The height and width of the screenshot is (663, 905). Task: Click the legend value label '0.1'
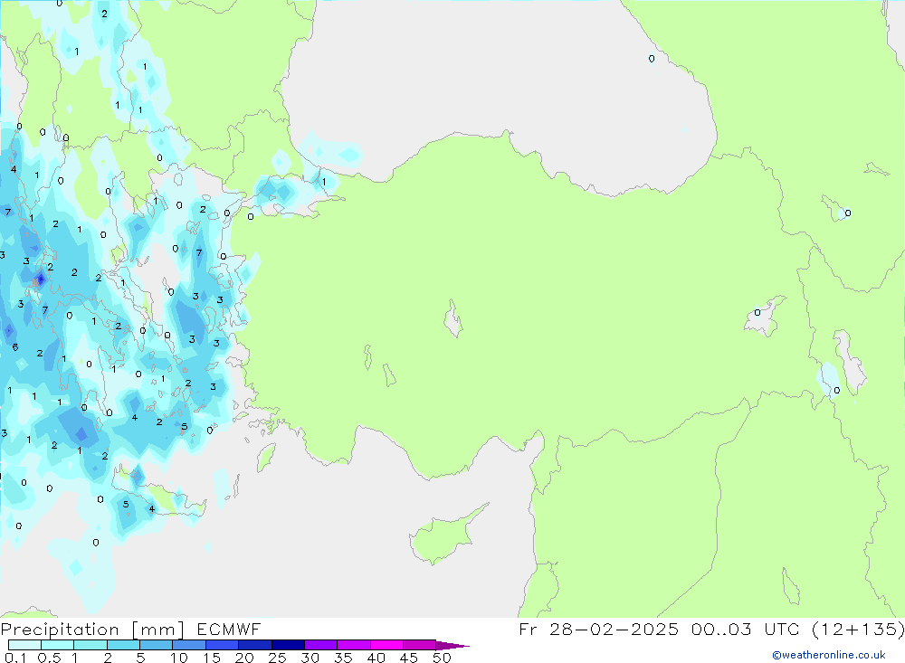[15, 658]
